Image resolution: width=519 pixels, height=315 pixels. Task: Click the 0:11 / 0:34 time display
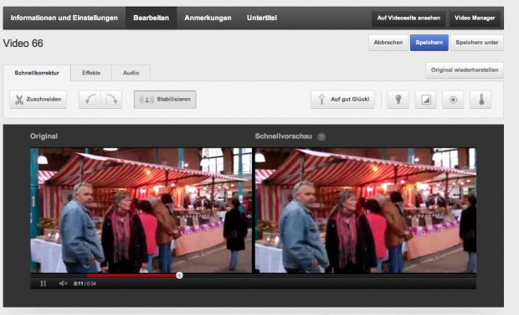tap(85, 283)
